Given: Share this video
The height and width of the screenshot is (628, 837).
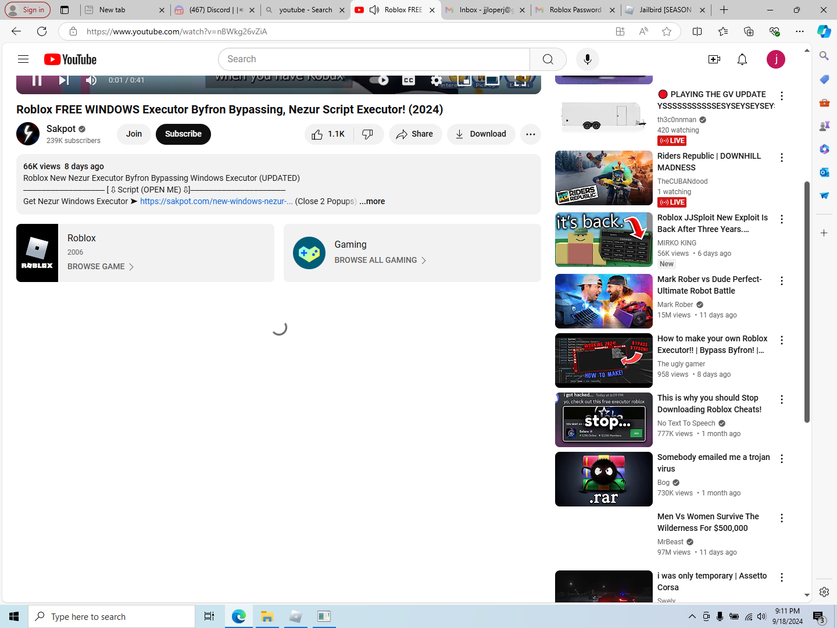Looking at the screenshot, I should 415,134.
